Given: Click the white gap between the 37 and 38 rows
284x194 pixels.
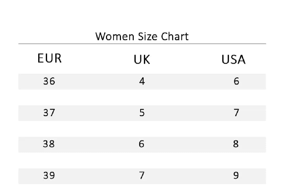Looking at the screenshot, I should click(x=142, y=129).
